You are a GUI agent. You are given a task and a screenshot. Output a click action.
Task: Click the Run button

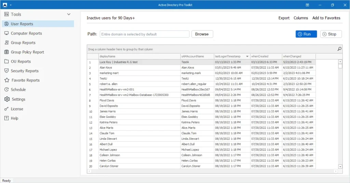click(x=306, y=34)
